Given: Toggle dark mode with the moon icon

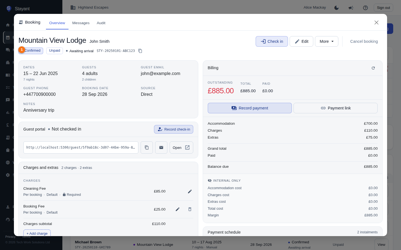Looking at the screenshot, I should (336, 8).
